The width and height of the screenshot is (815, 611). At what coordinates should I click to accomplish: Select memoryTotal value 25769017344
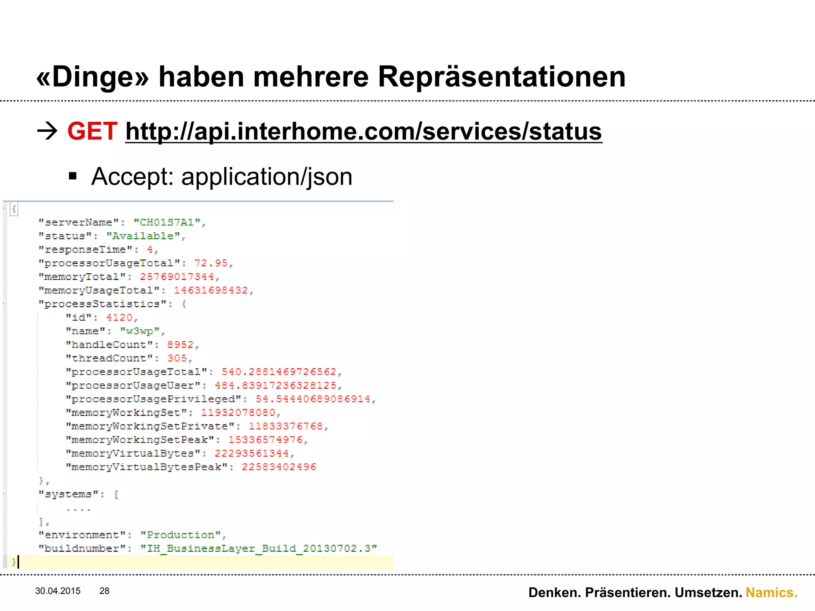pos(177,276)
